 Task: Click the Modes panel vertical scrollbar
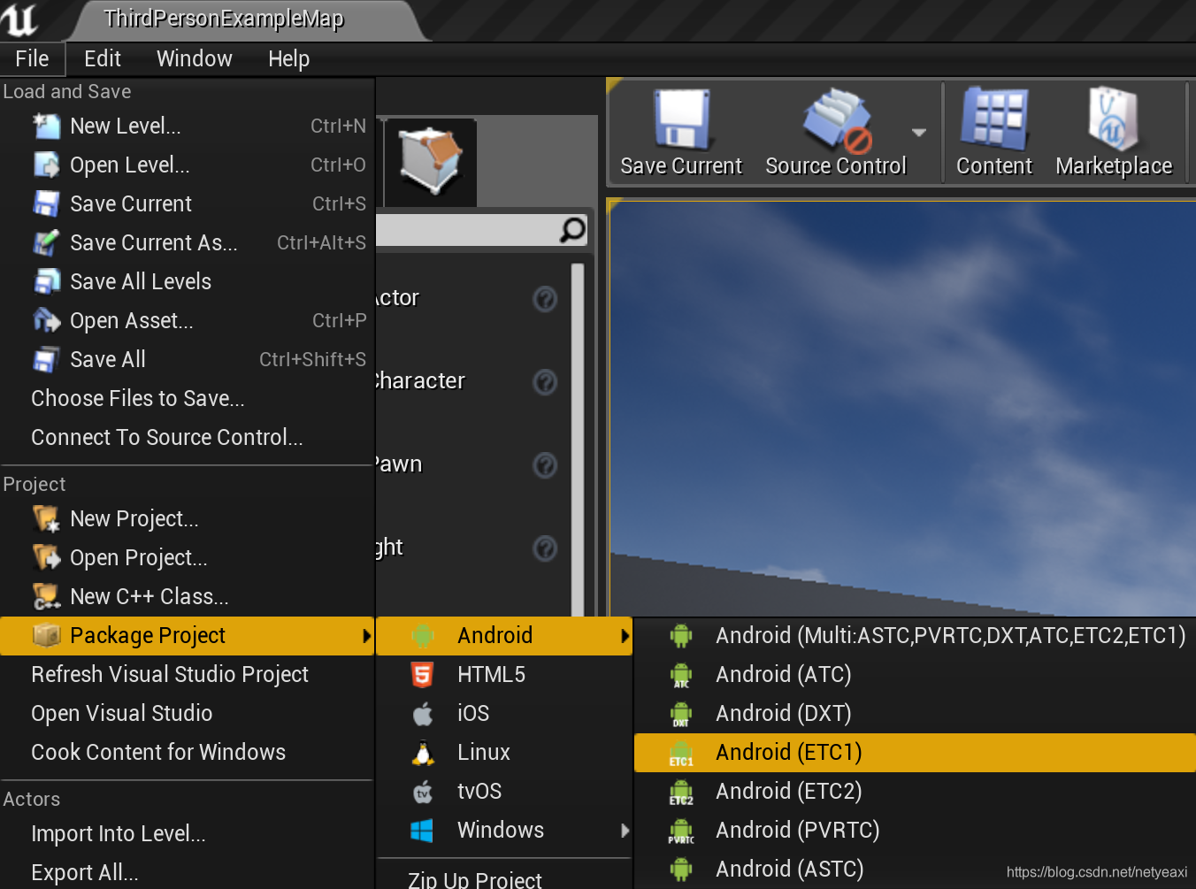tap(578, 439)
